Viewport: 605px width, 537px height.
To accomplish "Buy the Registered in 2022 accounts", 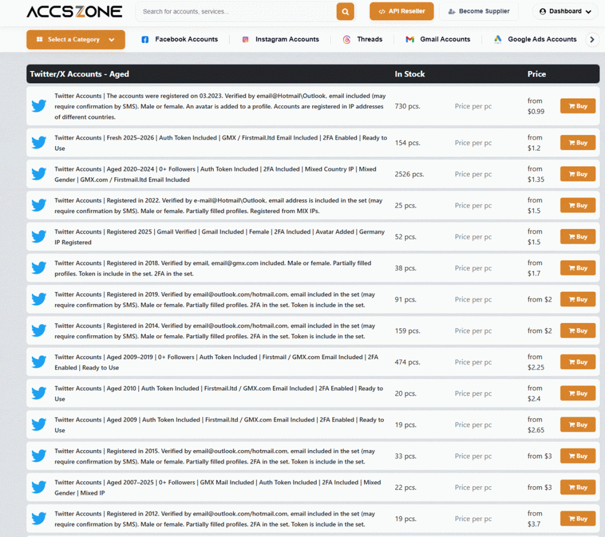I will pos(578,205).
